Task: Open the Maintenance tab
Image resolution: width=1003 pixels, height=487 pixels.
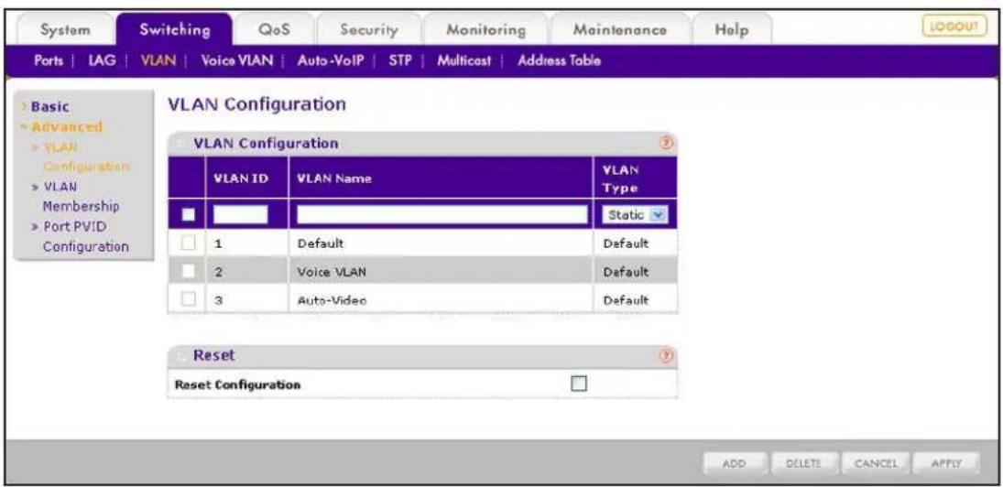Action: click(x=620, y=30)
